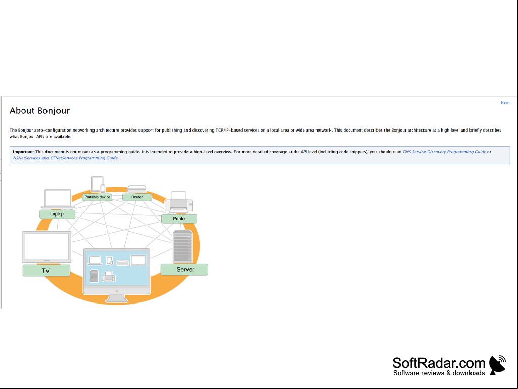Click the About Bonjour heading
Image resolution: width=518 pixels, height=389 pixels.
pyautogui.click(x=39, y=110)
